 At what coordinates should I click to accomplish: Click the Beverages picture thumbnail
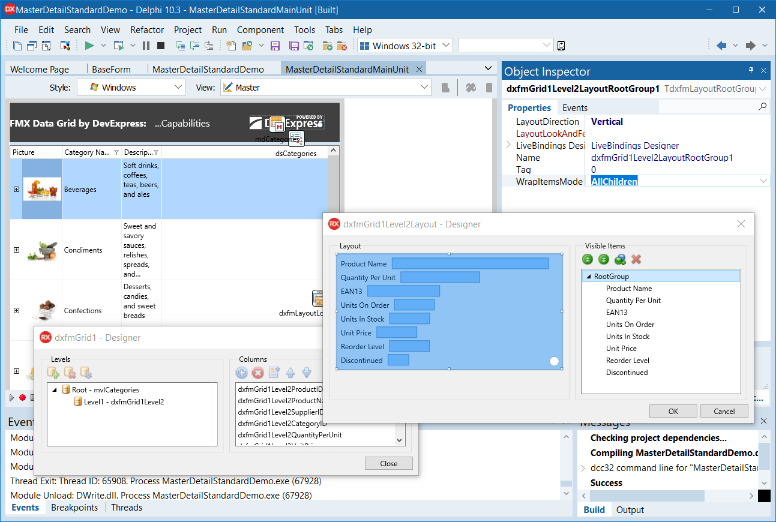pyautogui.click(x=42, y=189)
